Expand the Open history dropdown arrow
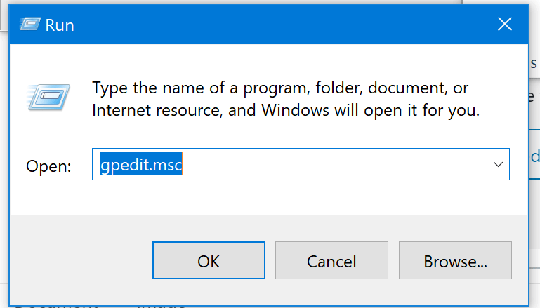This screenshot has height=308, width=540. [498, 164]
